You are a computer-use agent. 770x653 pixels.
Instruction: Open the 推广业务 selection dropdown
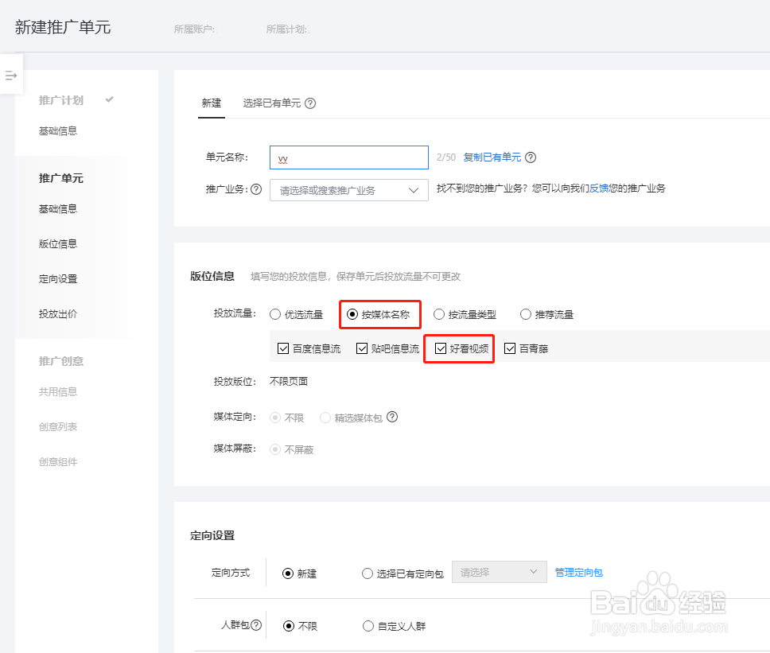pos(348,190)
